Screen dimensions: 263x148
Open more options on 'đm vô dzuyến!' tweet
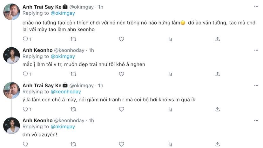click(256, 120)
